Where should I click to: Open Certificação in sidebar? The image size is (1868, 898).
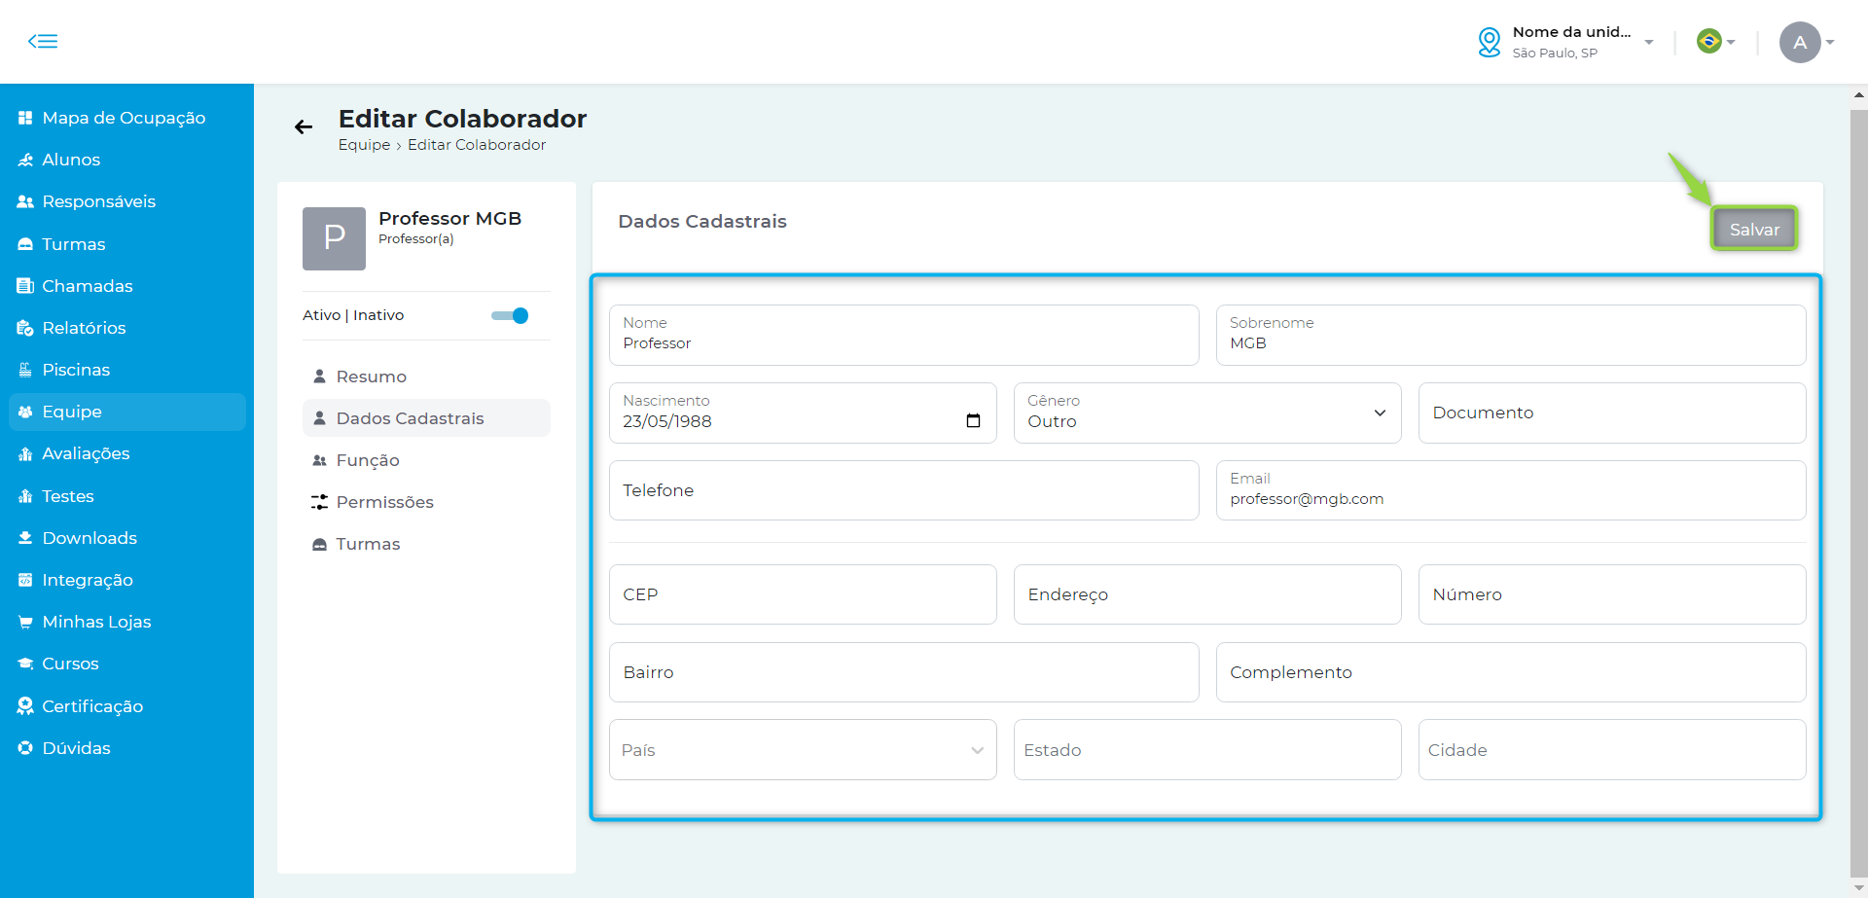point(126,706)
